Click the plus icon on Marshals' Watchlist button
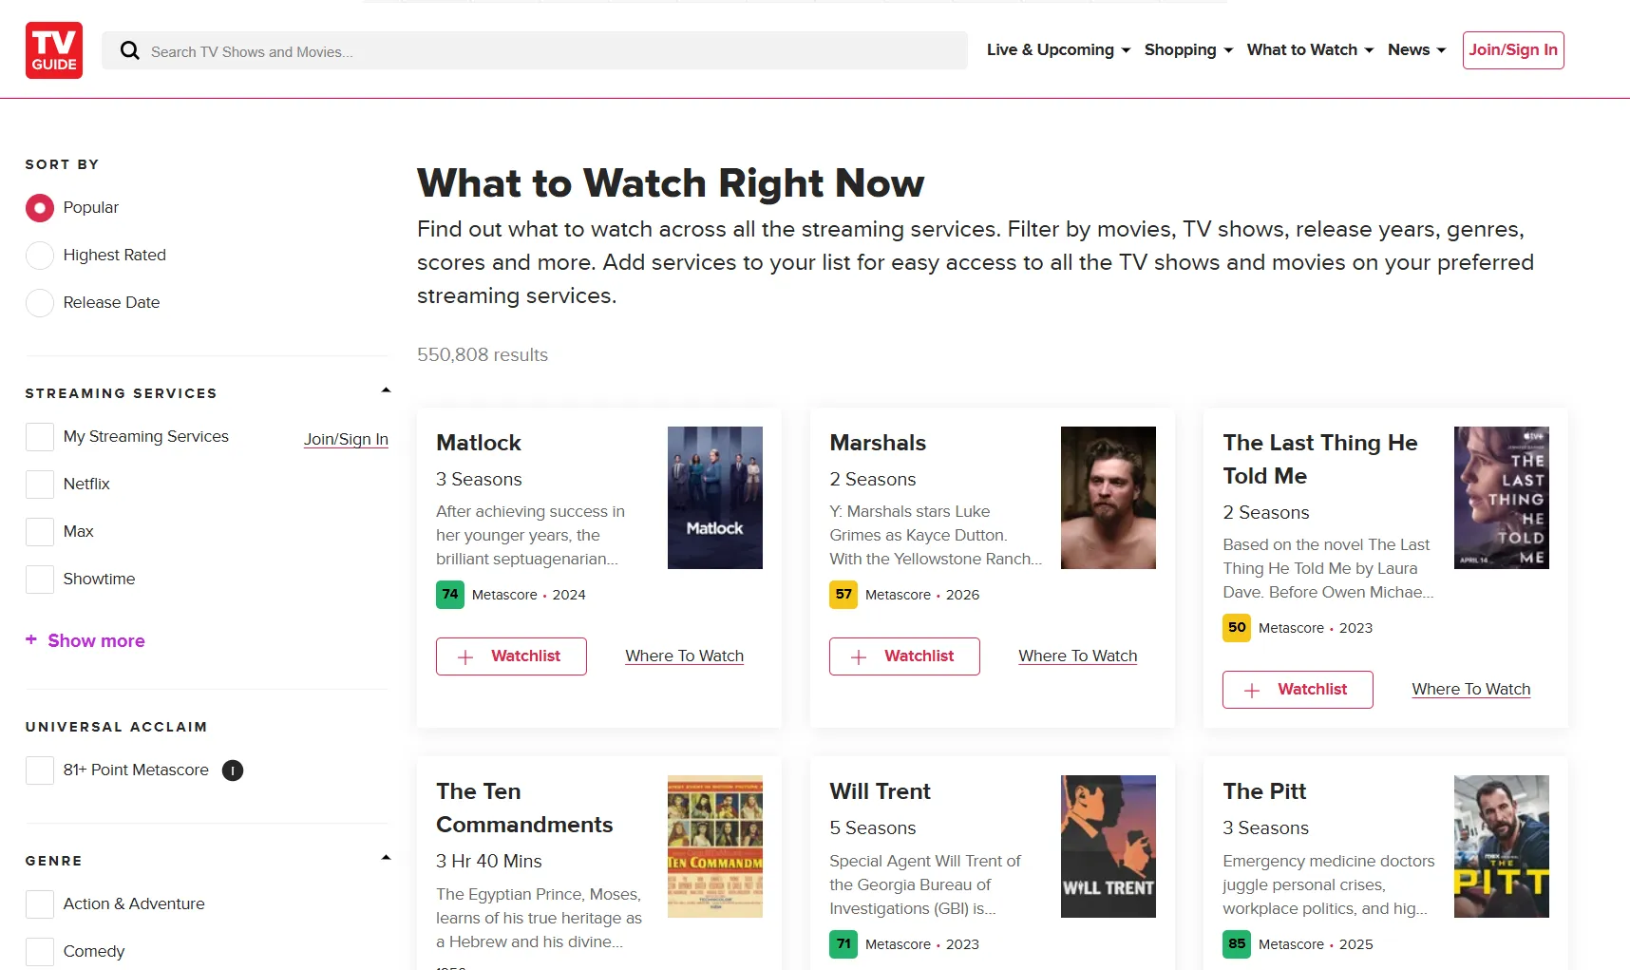 tap(859, 656)
